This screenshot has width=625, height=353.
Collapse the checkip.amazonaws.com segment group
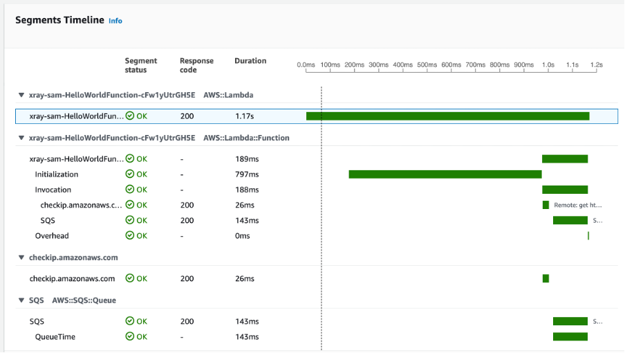click(21, 257)
